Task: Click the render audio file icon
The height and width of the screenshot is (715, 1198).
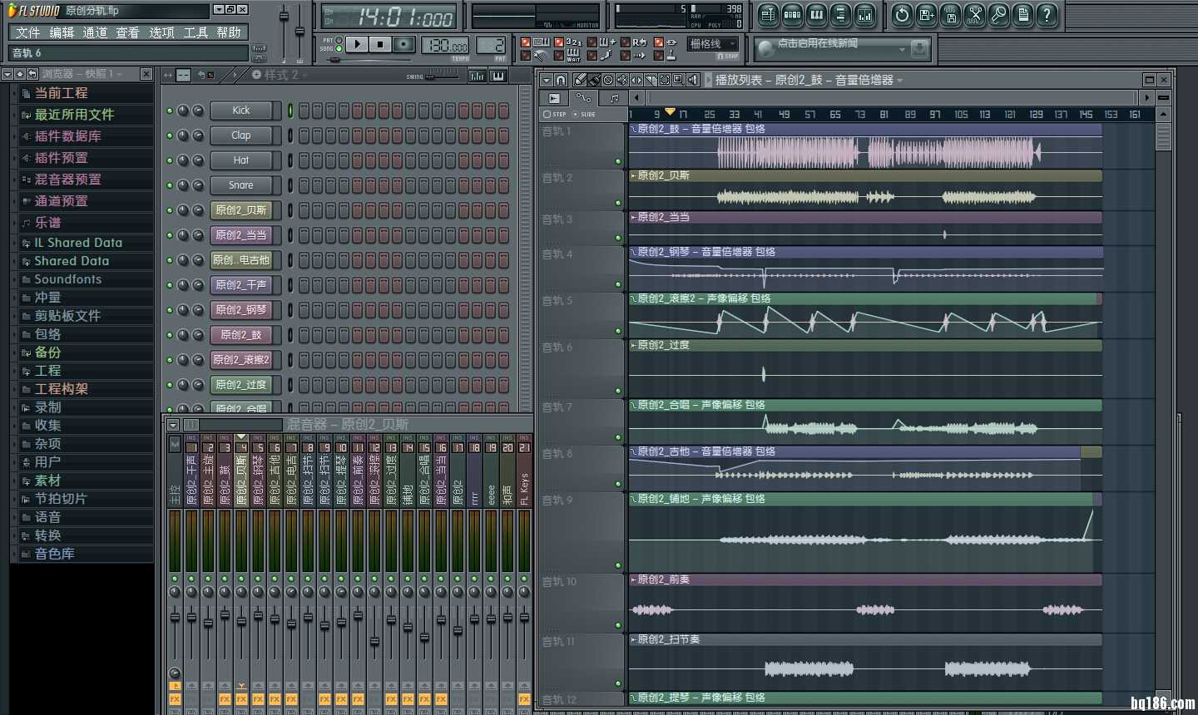Action: pyautogui.click(x=950, y=14)
